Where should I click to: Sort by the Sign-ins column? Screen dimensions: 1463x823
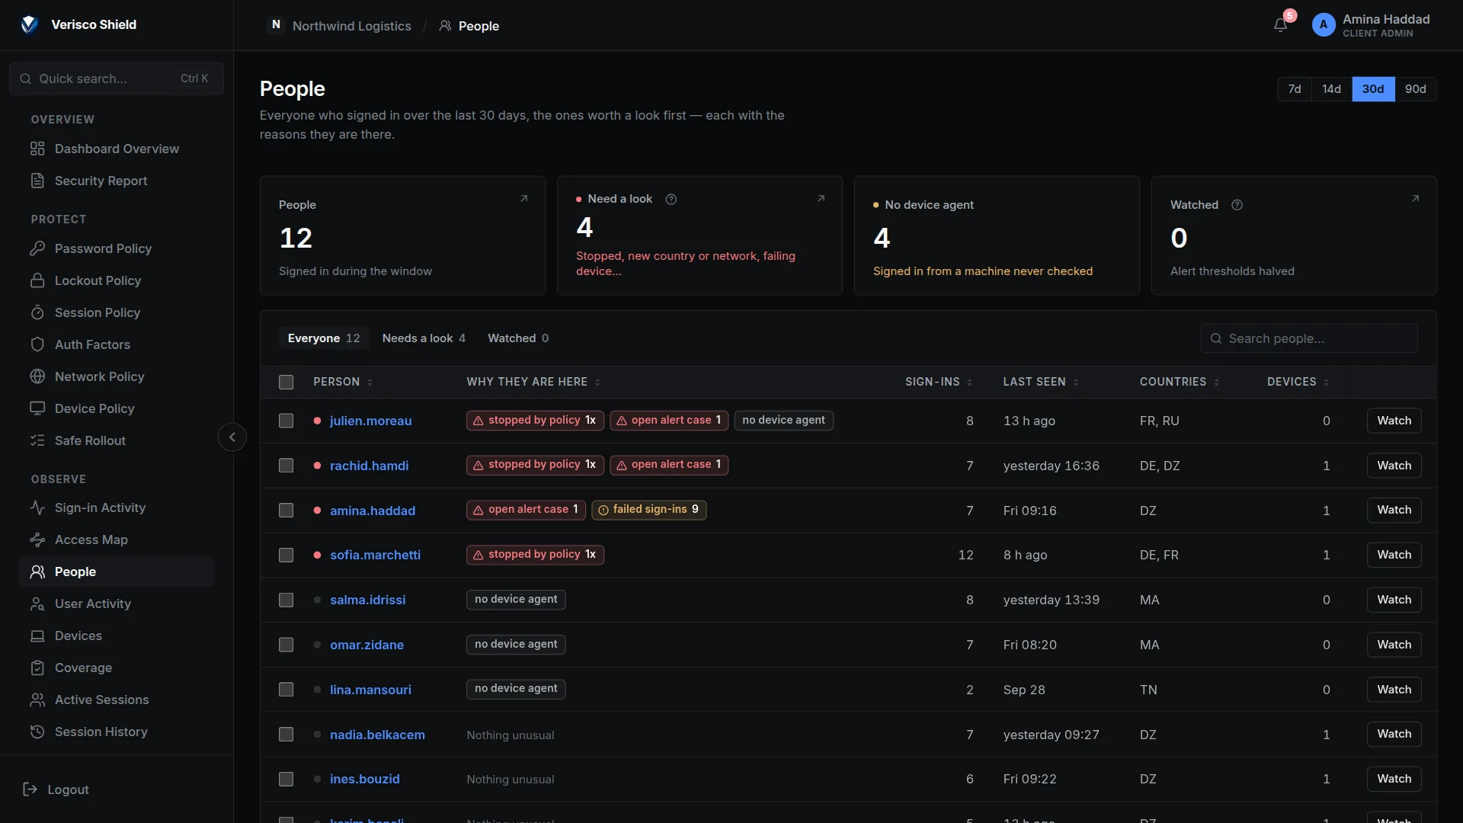939,382
